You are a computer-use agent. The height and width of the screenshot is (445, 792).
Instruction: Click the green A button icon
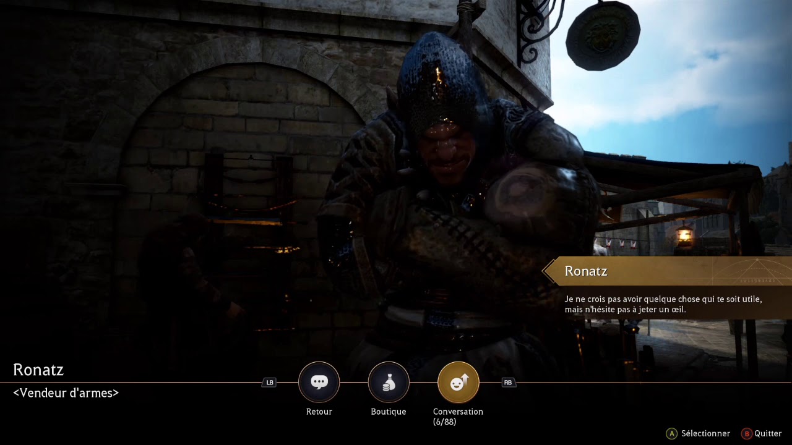(x=671, y=434)
